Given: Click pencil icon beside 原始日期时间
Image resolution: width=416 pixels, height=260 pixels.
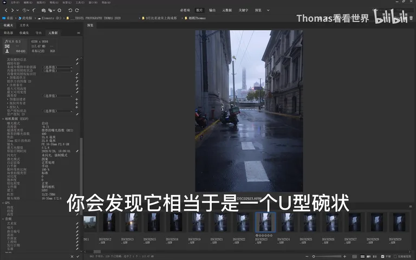Looking at the screenshot, I should click(x=77, y=151).
